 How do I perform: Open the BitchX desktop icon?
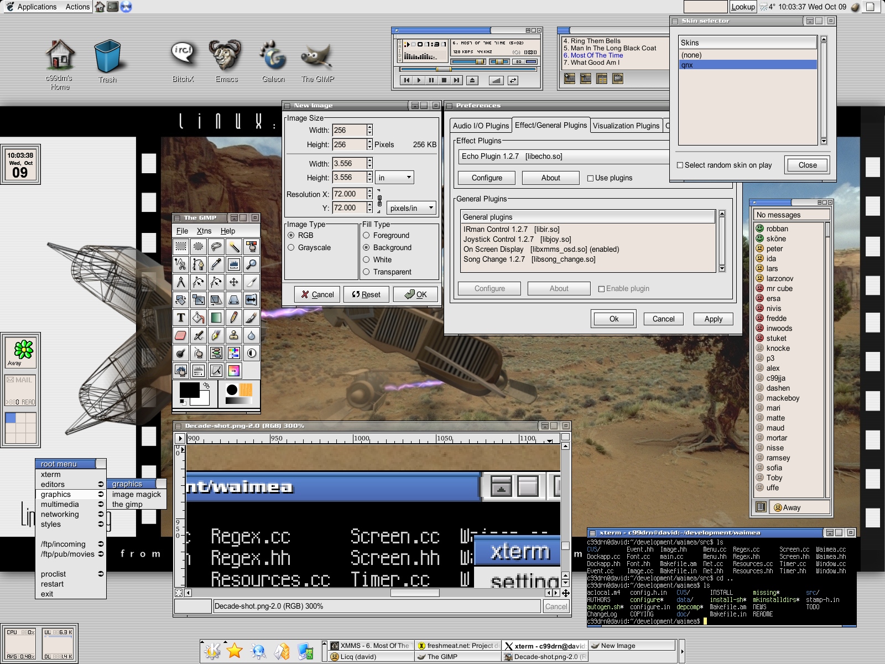pyautogui.click(x=183, y=61)
